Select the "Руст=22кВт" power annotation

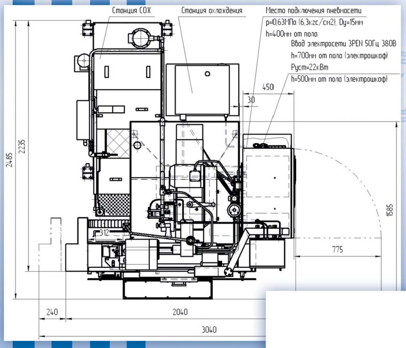point(310,68)
